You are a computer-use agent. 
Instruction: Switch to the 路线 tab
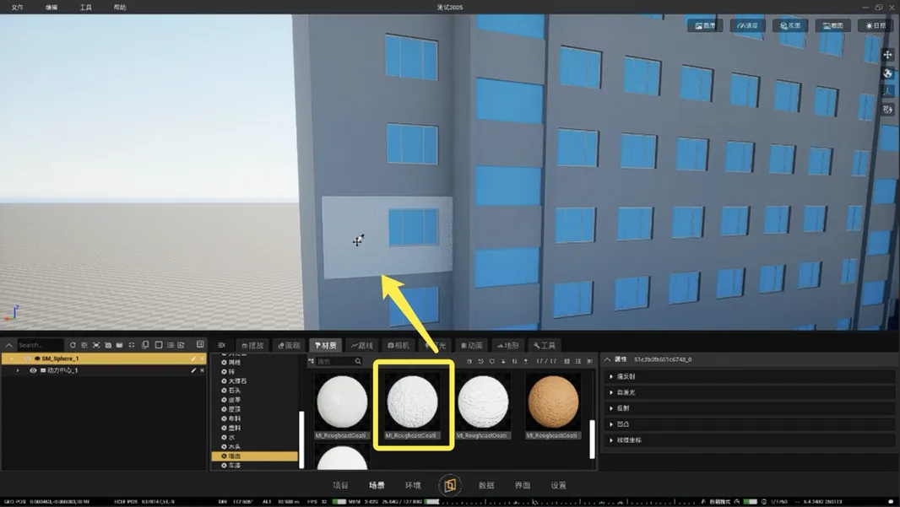(x=362, y=345)
